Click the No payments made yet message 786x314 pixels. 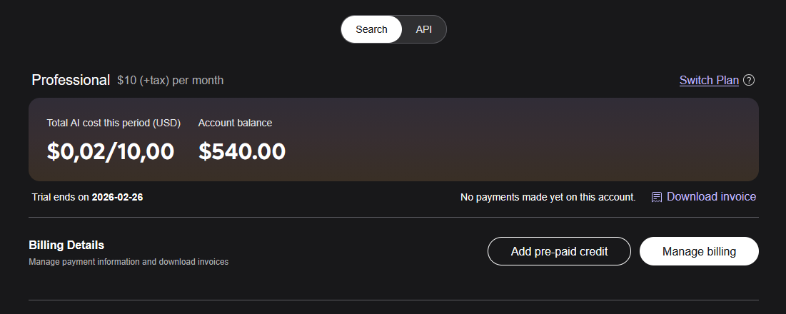548,197
